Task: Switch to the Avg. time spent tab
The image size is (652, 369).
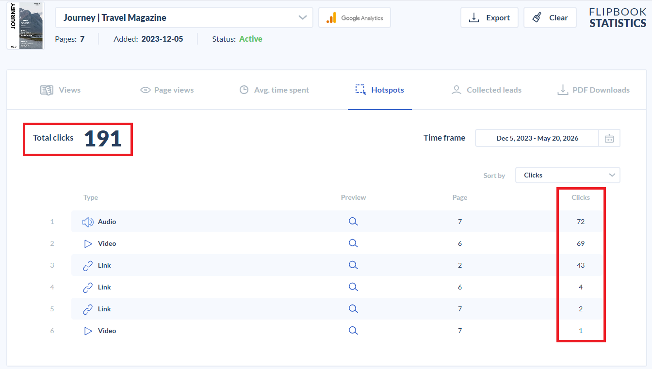Action: click(274, 90)
